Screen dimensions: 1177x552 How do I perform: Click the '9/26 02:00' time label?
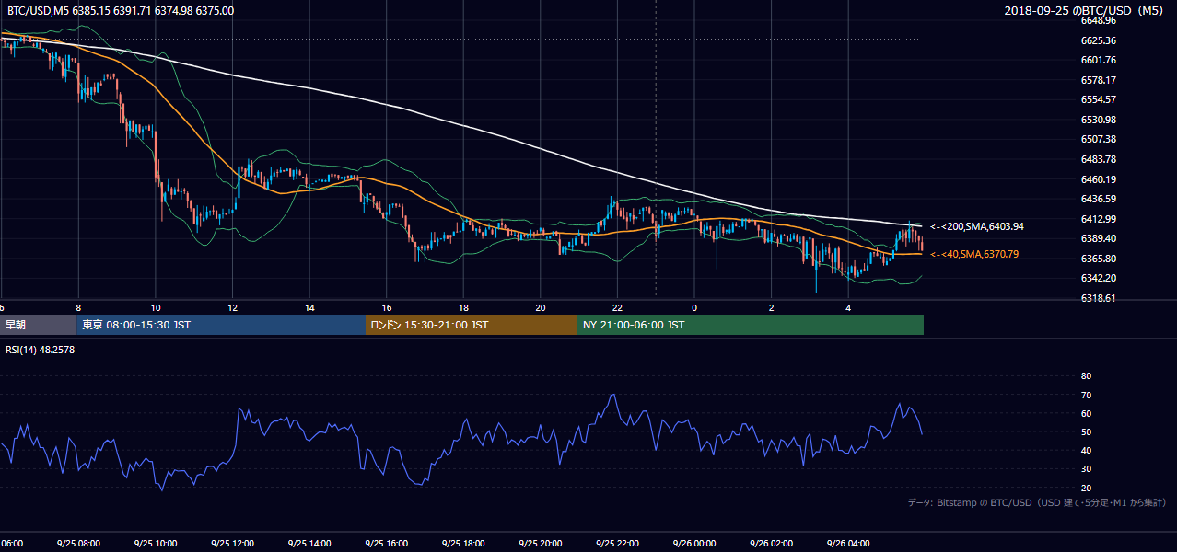[x=771, y=543]
